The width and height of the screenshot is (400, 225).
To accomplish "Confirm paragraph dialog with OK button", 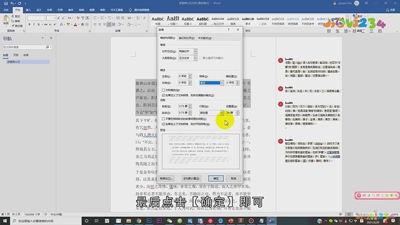I will pyautogui.click(x=216, y=178).
